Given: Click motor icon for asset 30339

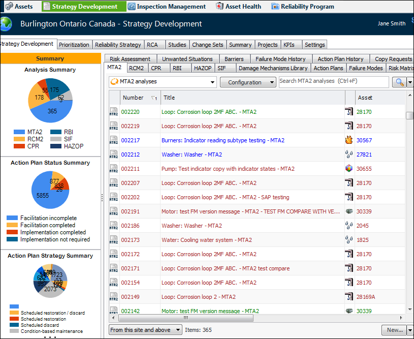Looking at the screenshot, I should [x=349, y=211].
